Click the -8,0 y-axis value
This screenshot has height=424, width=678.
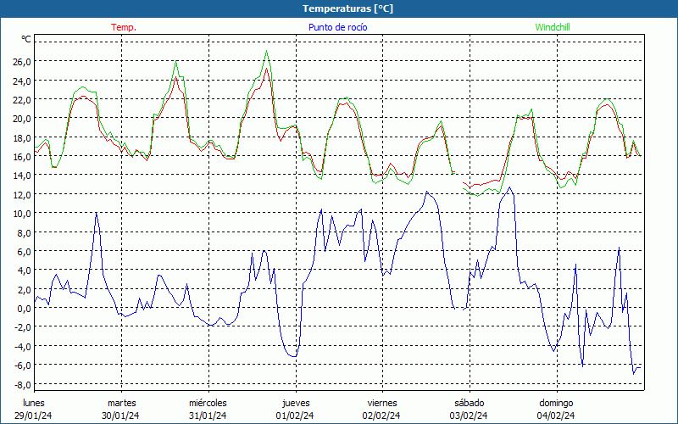tap(23, 384)
